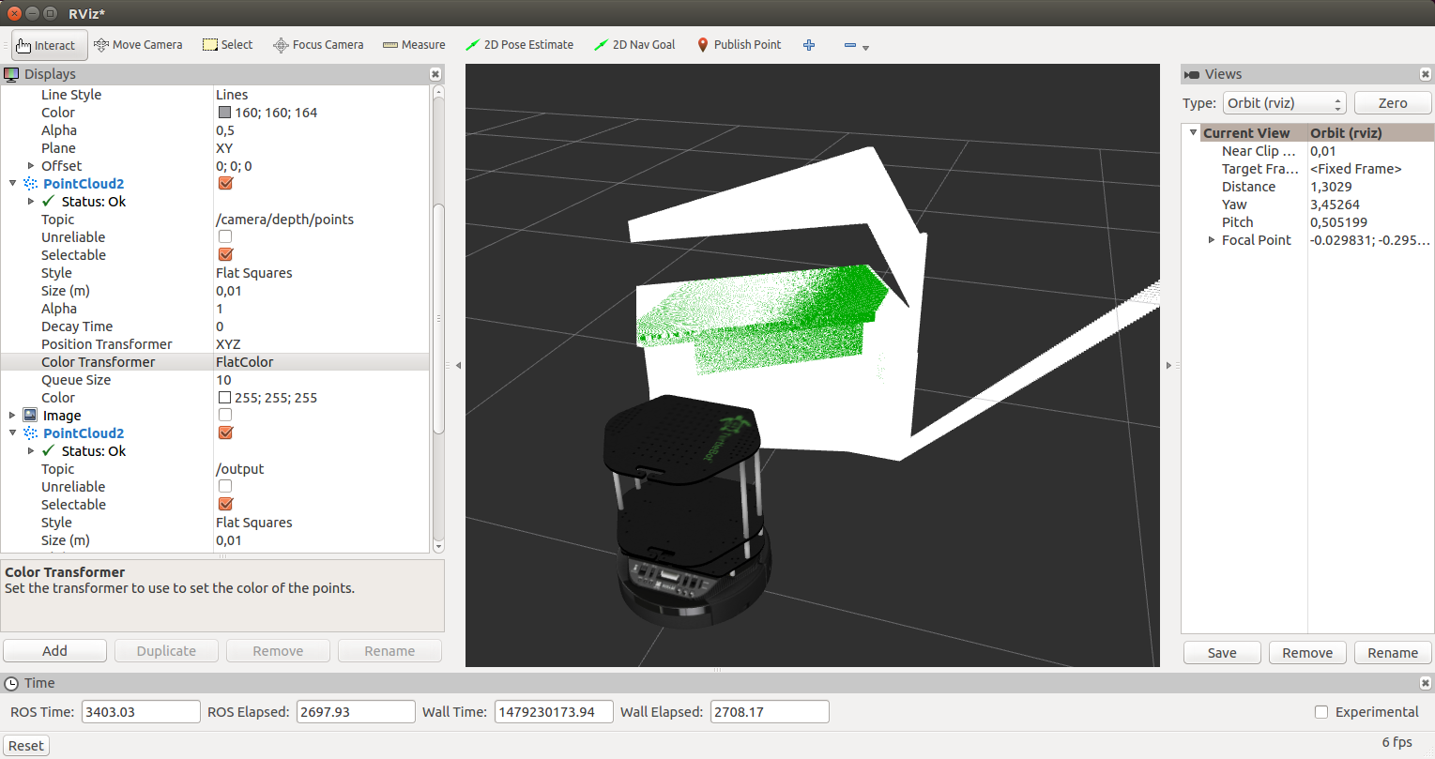
Task: Close the Time panel
Action: tap(1426, 683)
